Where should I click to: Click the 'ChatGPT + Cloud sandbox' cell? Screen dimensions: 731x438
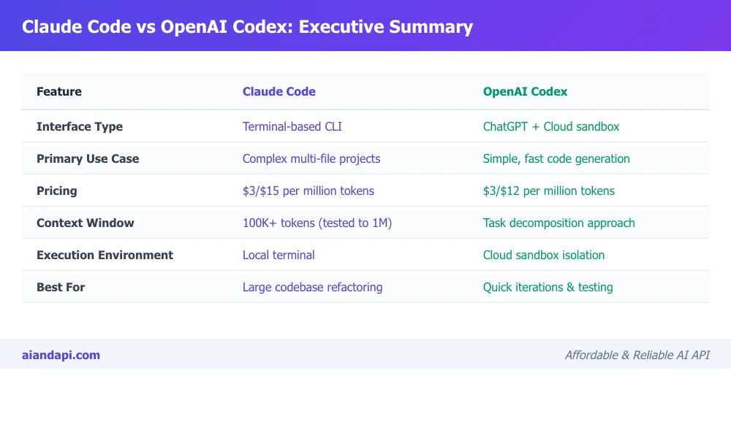pyautogui.click(x=551, y=126)
